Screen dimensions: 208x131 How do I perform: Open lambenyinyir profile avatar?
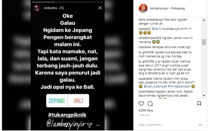click(x=143, y=8)
